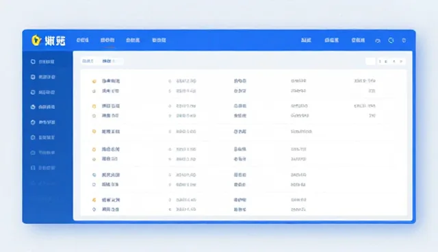The image size is (438, 252).
Task: Click the orange icon of the lone fifth row
Action: pos(94,131)
